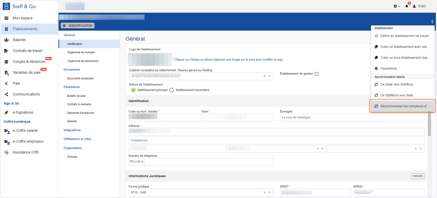The width and height of the screenshot is (437, 198).
Task: Clear the Cabinet comptable de rattachement selection
Action: (264, 76)
